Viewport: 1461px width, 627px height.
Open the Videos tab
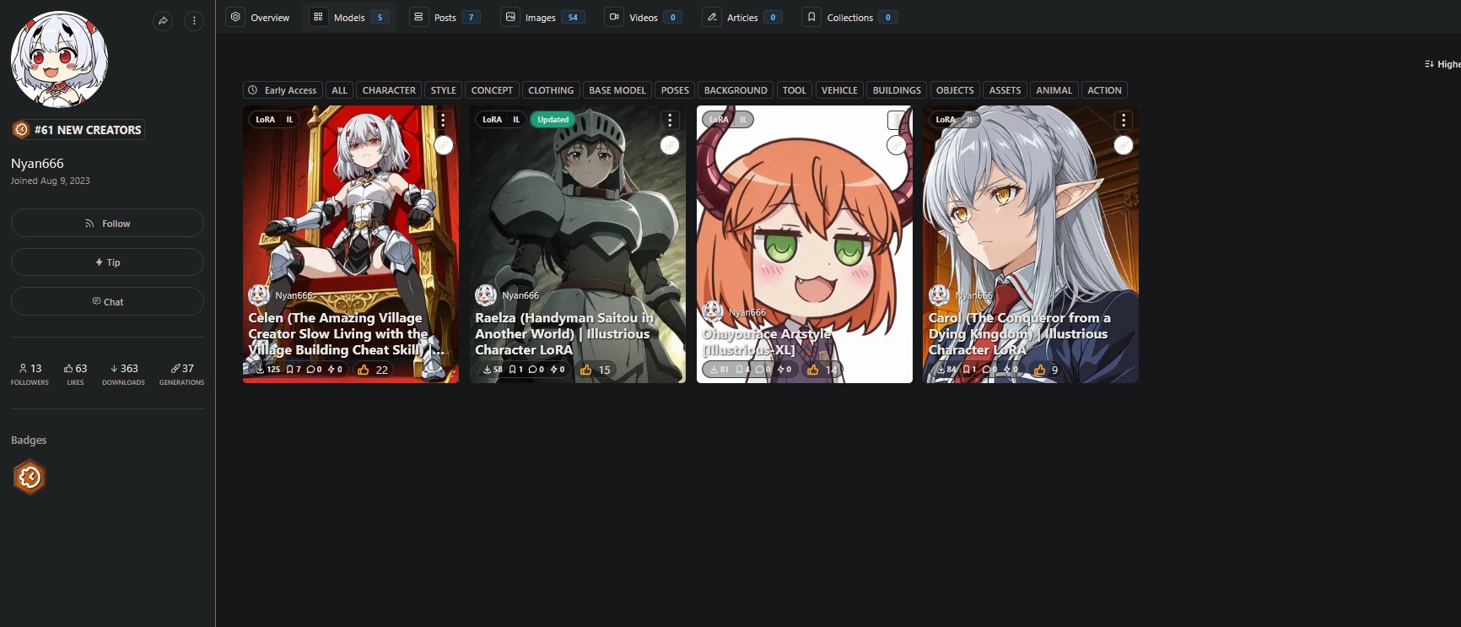coord(643,17)
